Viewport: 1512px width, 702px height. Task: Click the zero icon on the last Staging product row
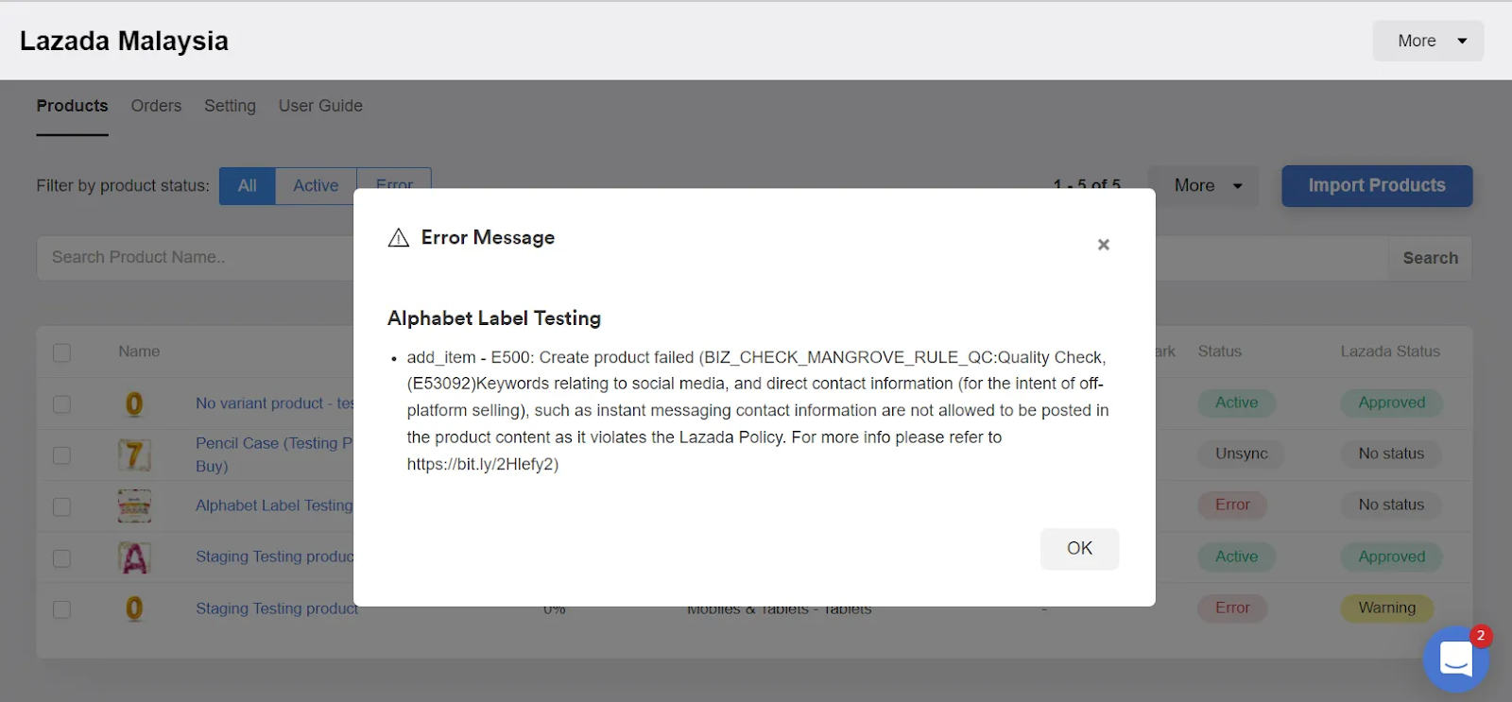[133, 608]
